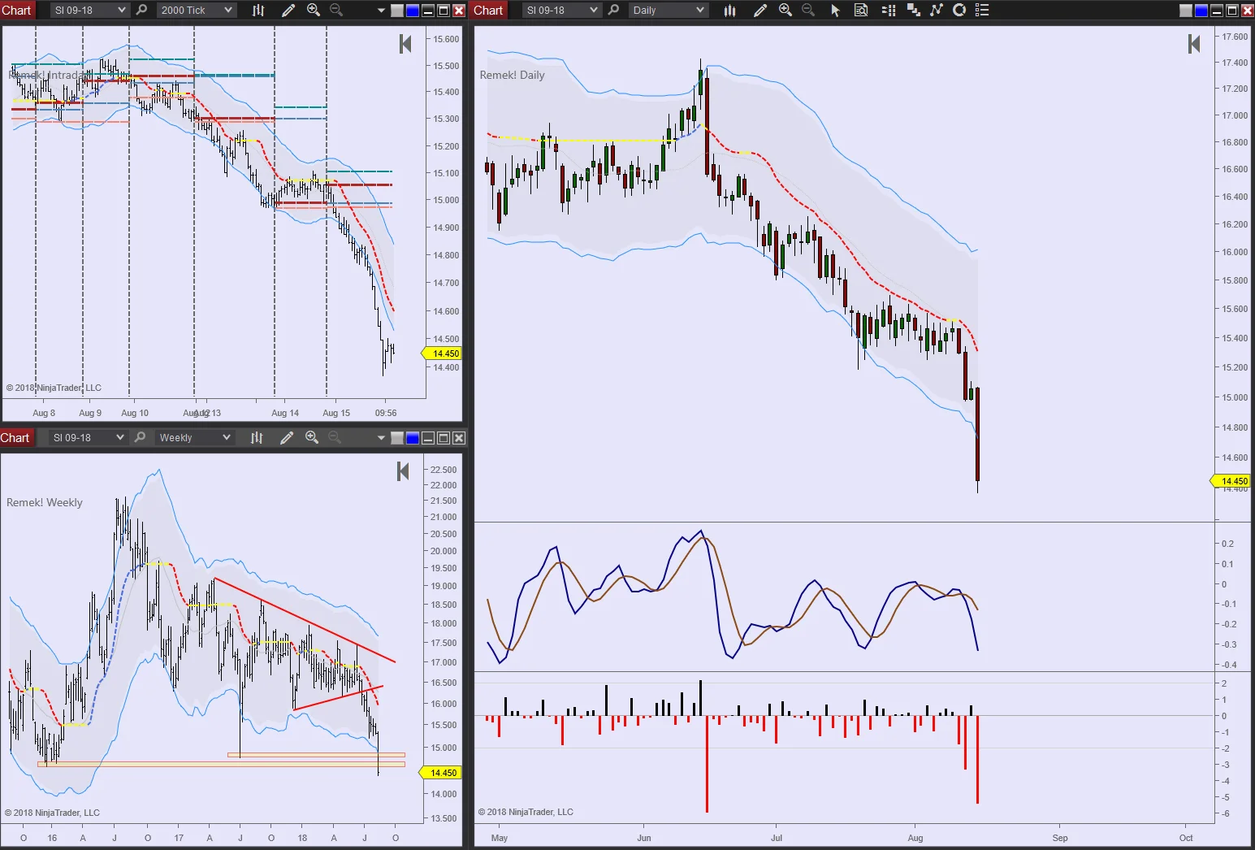This screenshot has height=850, width=1255.
Task: Select the Chart tab of Tick window
Action: point(16,11)
